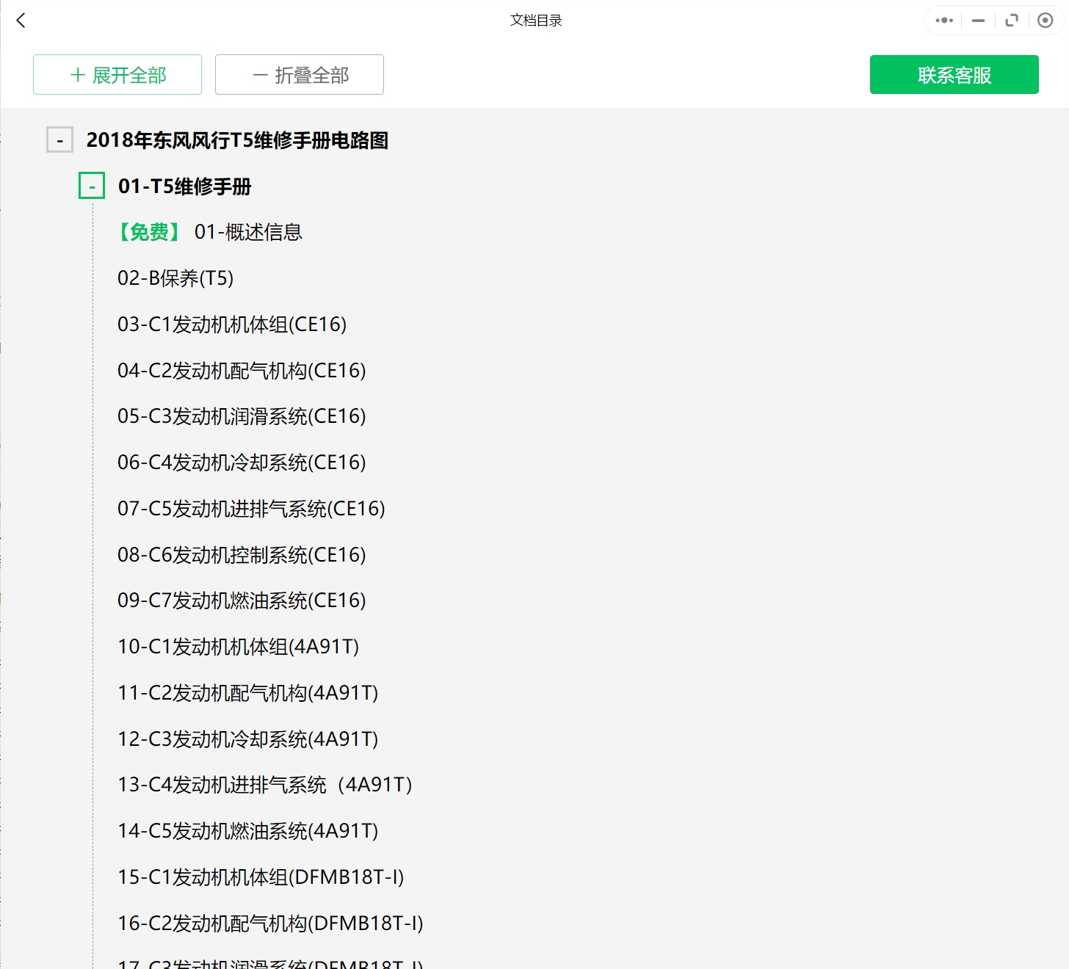Click 展开全部 to expand all chapters
The height and width of the screenshot is (969, 1069).
click(117, 74)
